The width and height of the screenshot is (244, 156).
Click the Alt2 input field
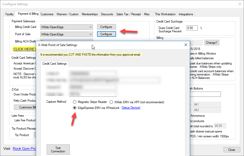pyautogui.click(x=207, y=110)
